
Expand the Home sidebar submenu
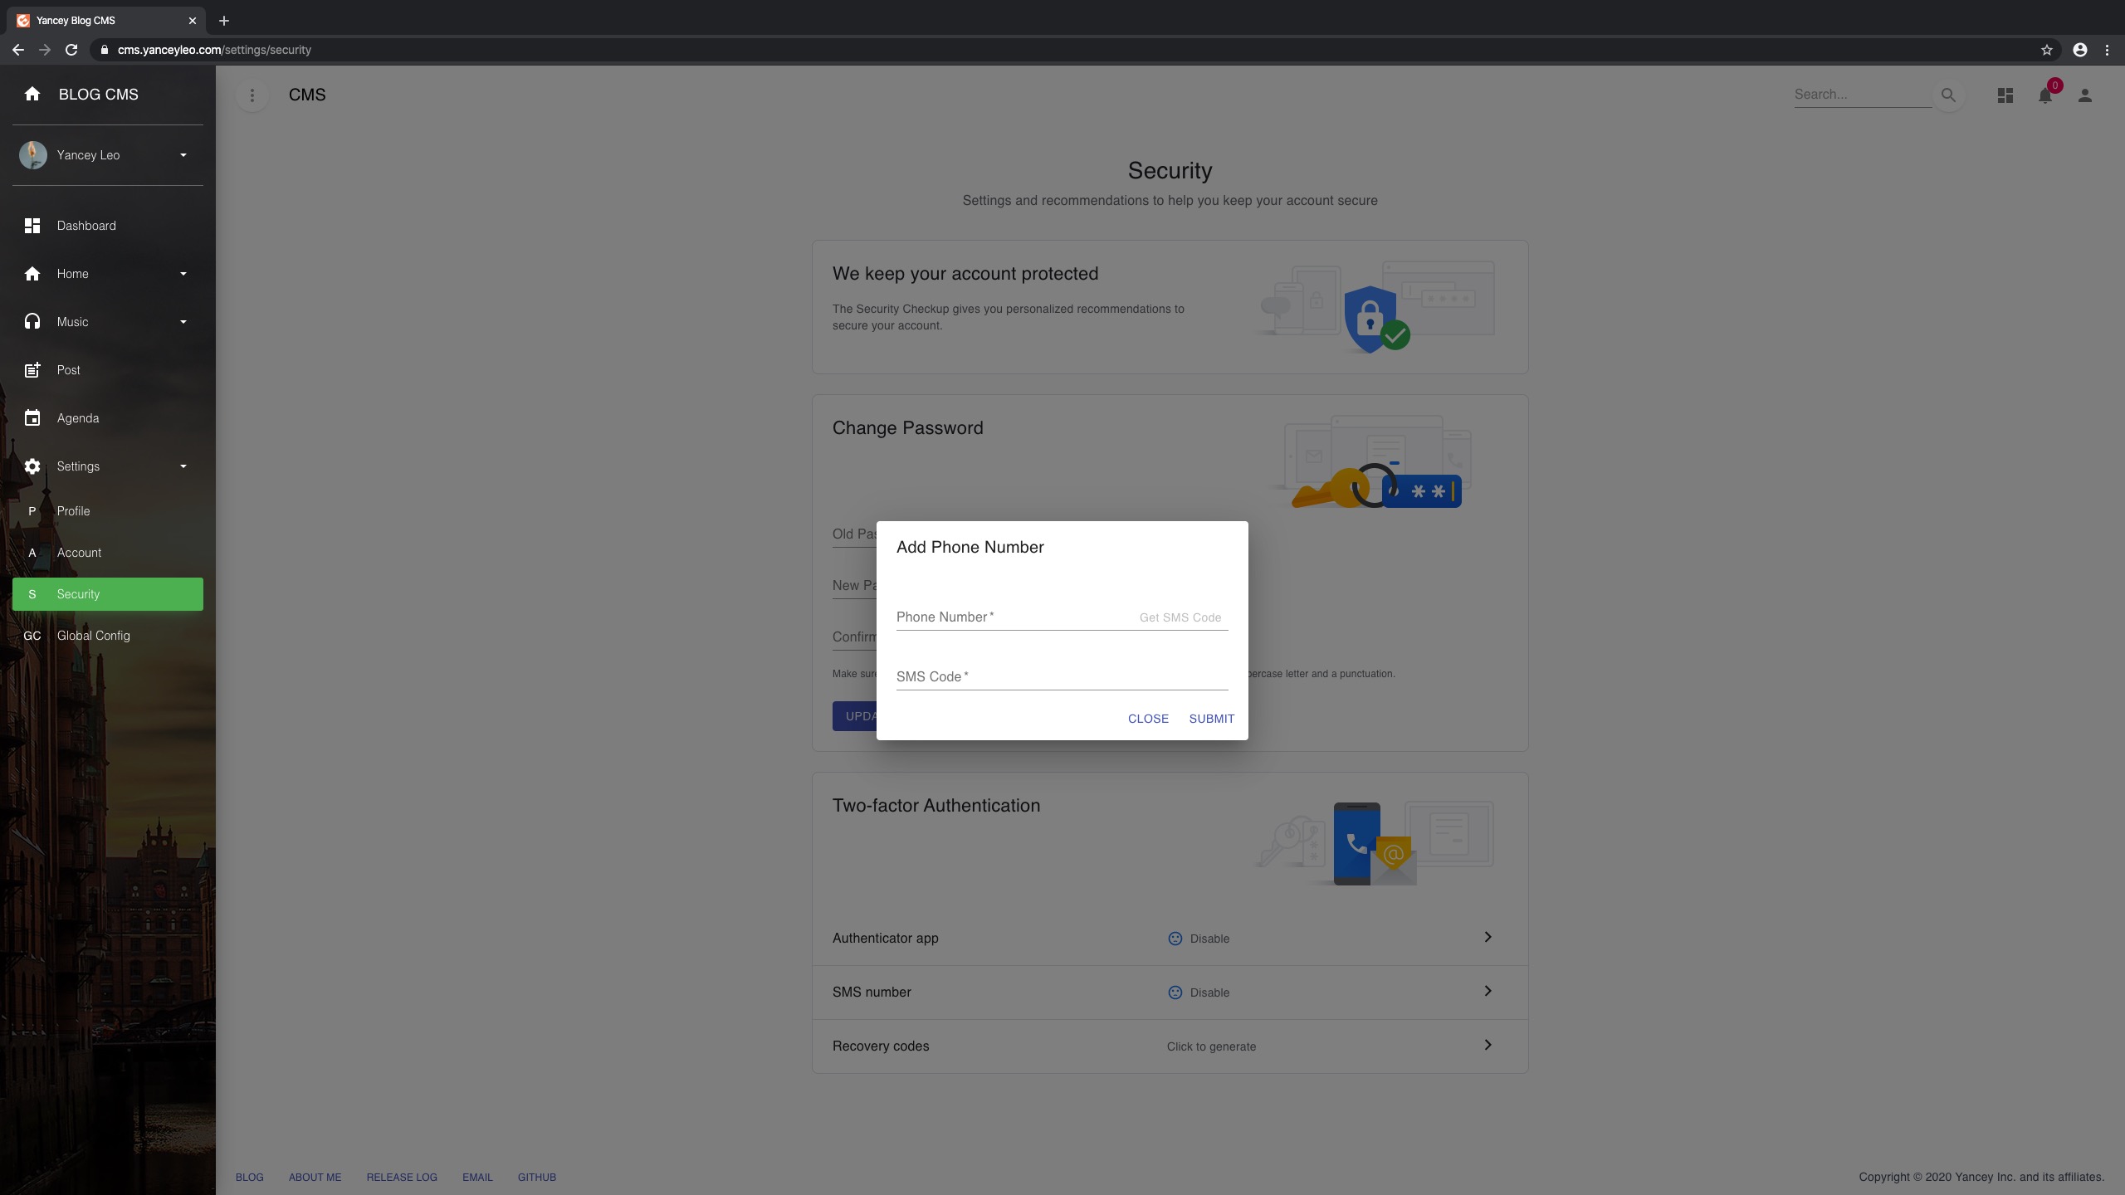click(183, 274)
